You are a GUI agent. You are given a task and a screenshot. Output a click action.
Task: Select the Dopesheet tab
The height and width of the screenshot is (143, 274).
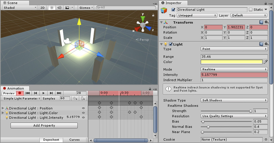pos(51,140)
